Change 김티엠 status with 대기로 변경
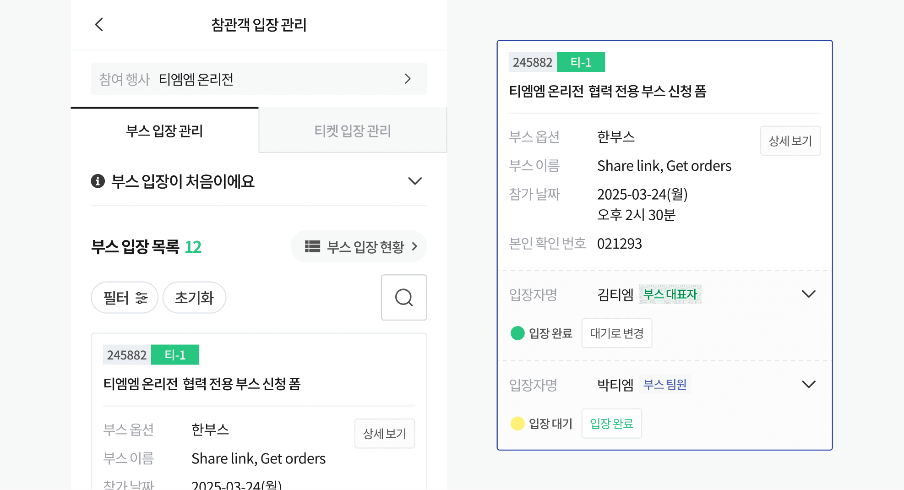 [617, 333]
